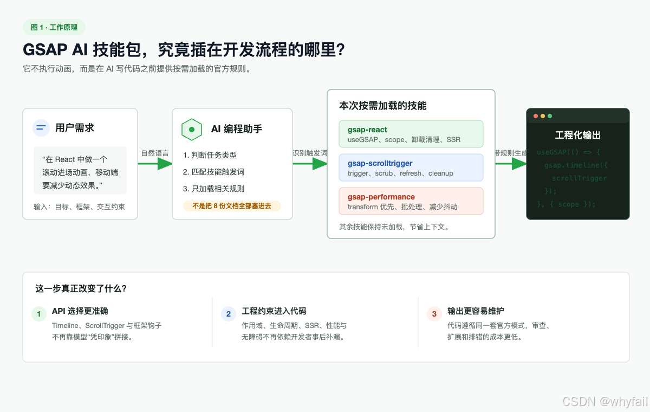Click the 1. 判断任务类型 step
Screen dimensions: 650x412
(x=210, y=155)
